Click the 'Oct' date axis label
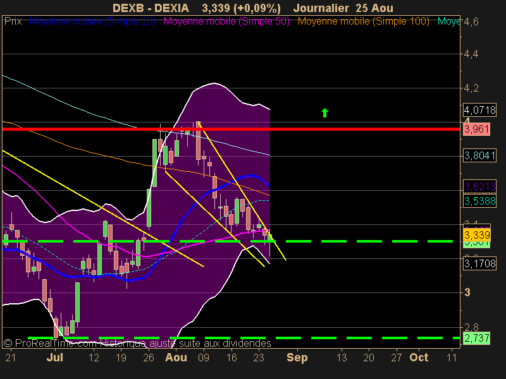The width and height of the screenshot is (506, 379). coord(419,357)
